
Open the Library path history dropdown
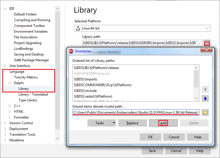pyautogui.click(x=199, y=43)
